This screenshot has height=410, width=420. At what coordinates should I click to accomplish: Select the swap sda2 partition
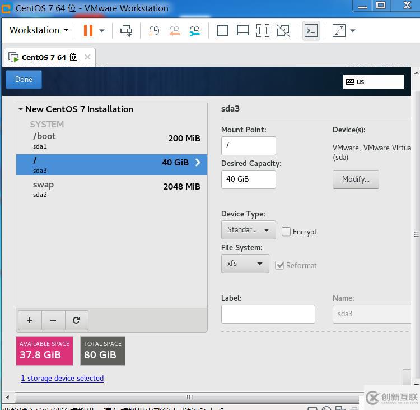click(111, 189)
